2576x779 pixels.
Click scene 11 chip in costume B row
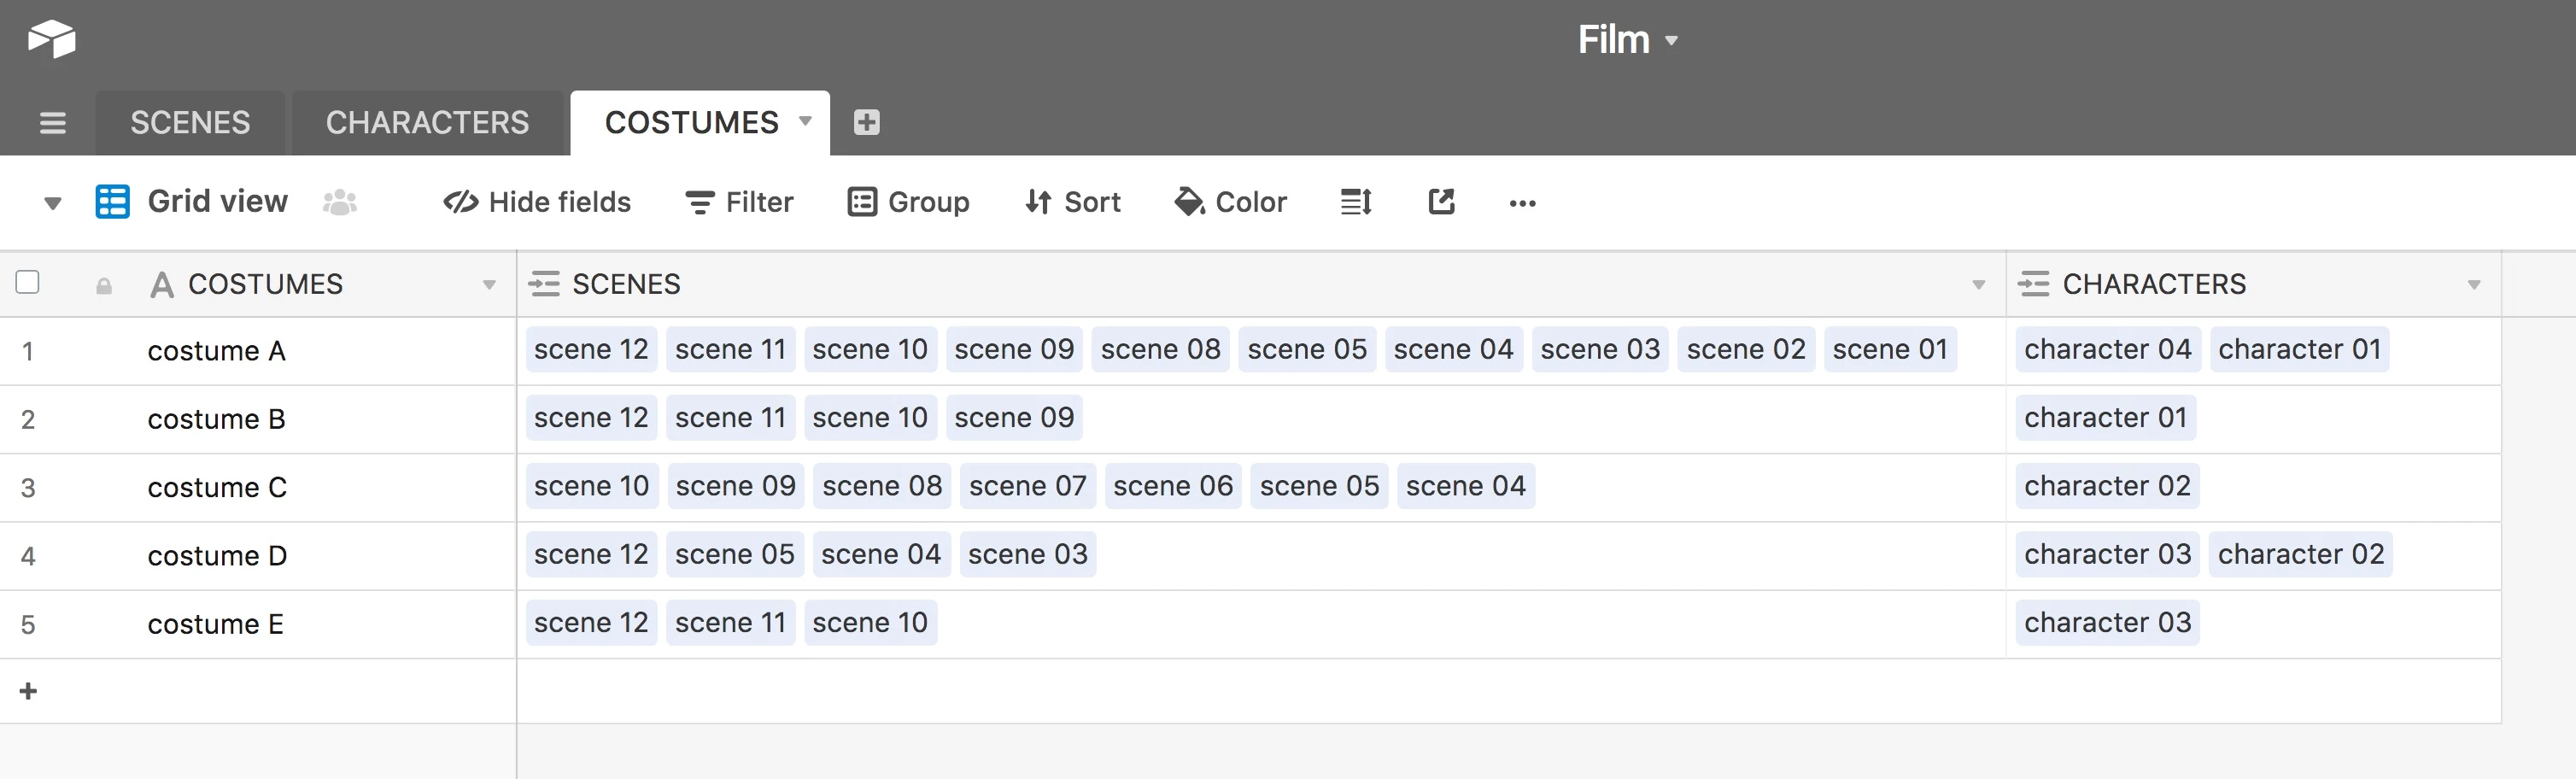click(x=730, y=417)
